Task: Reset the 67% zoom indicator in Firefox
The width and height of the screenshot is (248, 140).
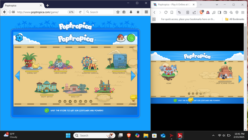Action: [71, 12]
